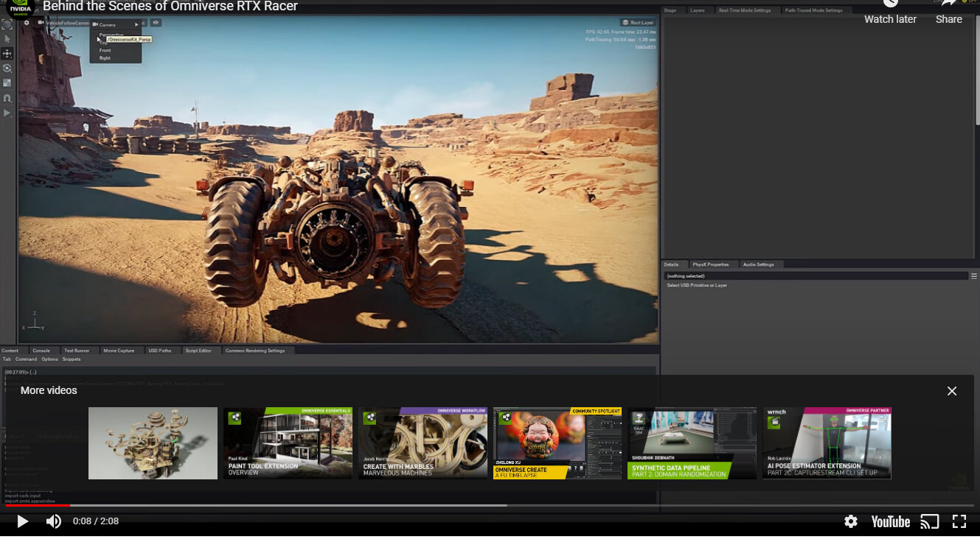Enter full screen mode
The height and width of the screenshot is (539, 980).
point(959,521)
